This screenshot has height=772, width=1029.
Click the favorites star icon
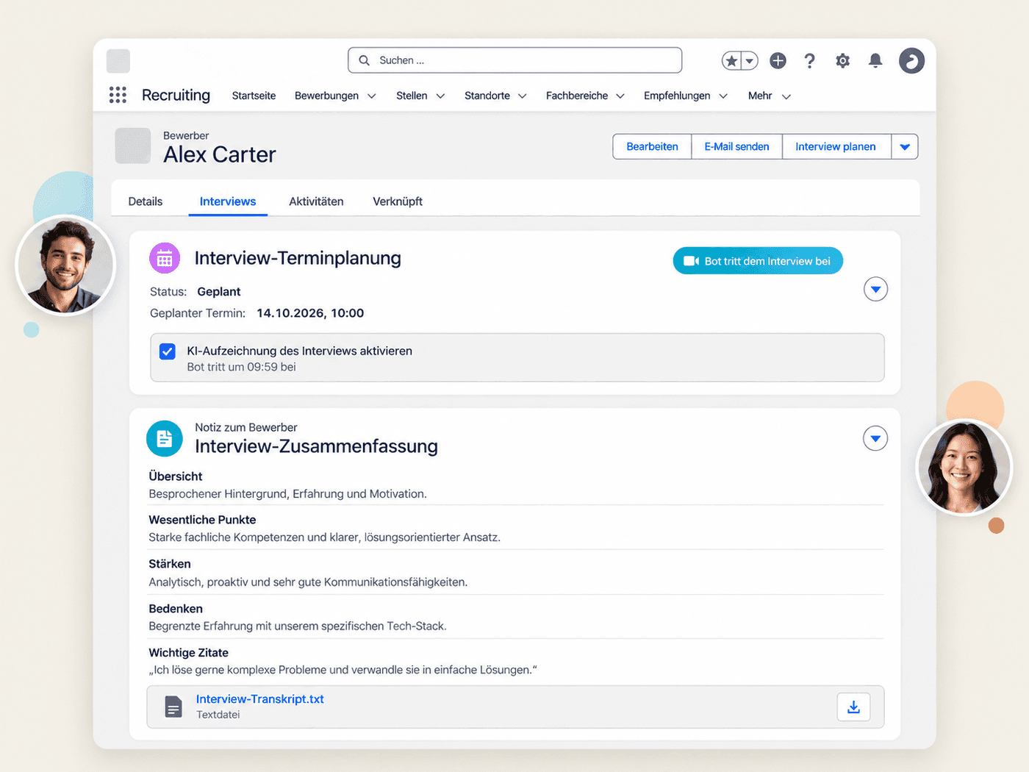point(731,61)
